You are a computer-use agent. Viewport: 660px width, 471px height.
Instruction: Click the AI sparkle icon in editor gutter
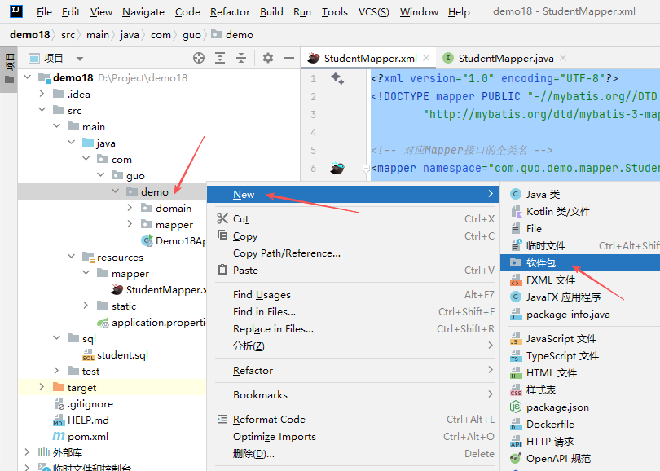coord(337,78)
